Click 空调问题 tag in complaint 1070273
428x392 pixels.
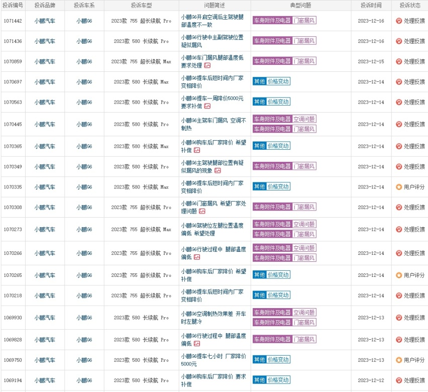pyautogui.click(x=304, y=224)
